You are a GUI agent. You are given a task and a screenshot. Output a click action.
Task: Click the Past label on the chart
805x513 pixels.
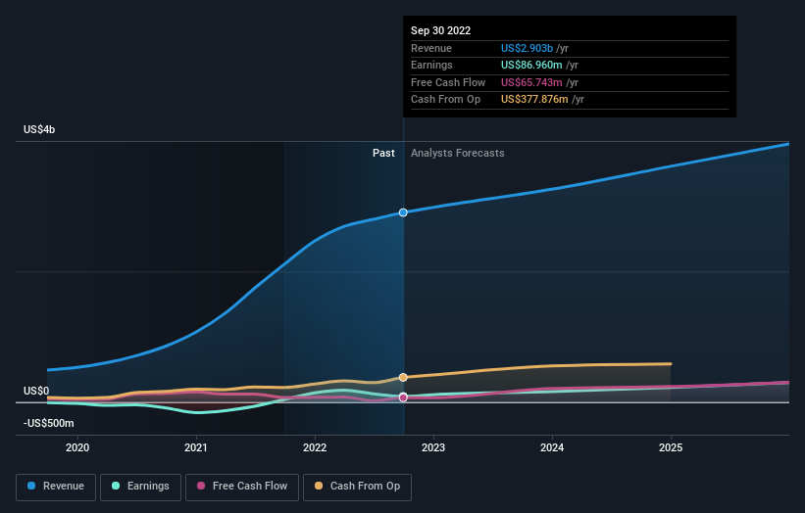(383, 154)
